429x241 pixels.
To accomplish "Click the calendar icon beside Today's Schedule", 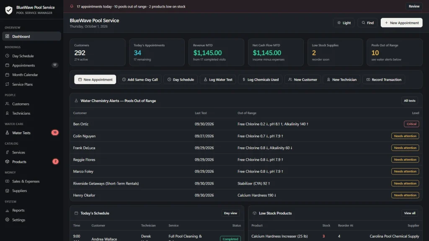I will [x=76, y=213].
